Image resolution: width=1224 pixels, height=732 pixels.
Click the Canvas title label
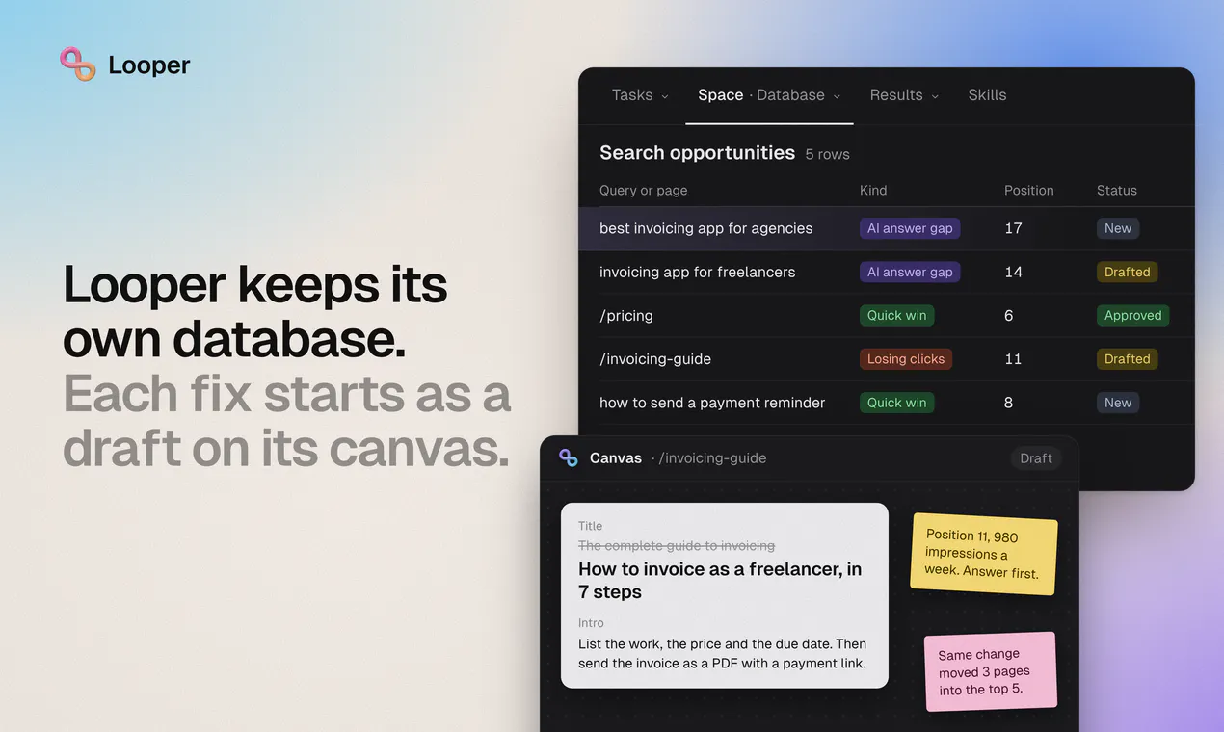click(615, 458)
